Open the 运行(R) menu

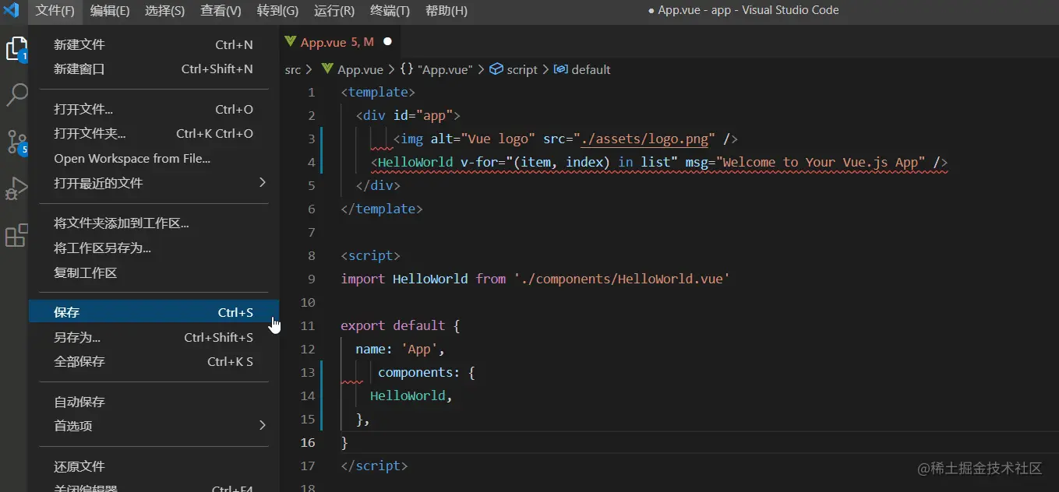(334, 10)
